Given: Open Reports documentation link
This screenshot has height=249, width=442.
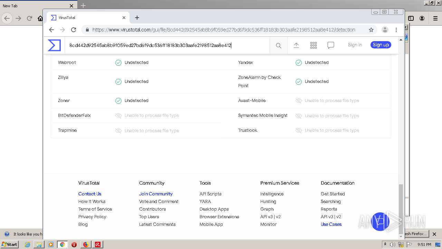Looking at the screenshot, I should pos(329,209).
